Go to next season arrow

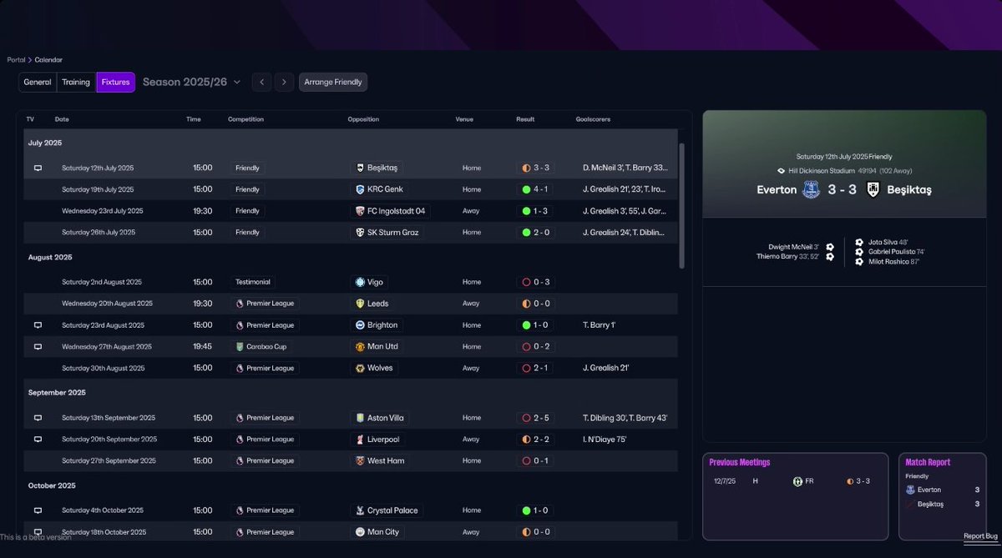tap(284, 82)
